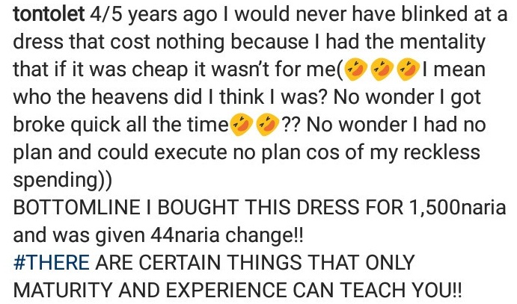
Task: Click middle laughing emoji before "I mean"
Action: coord(382,69)
